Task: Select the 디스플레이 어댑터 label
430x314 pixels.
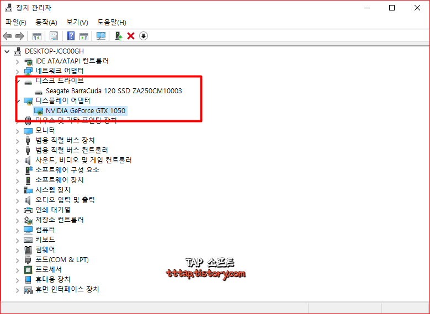Action: pos(63,100)
